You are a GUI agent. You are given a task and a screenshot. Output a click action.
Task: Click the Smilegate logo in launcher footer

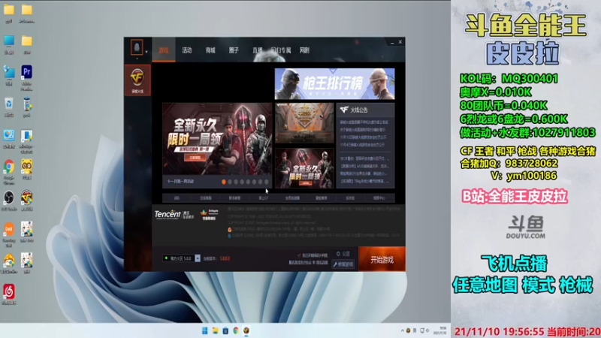pyautogui.click(x=210, y=215)
